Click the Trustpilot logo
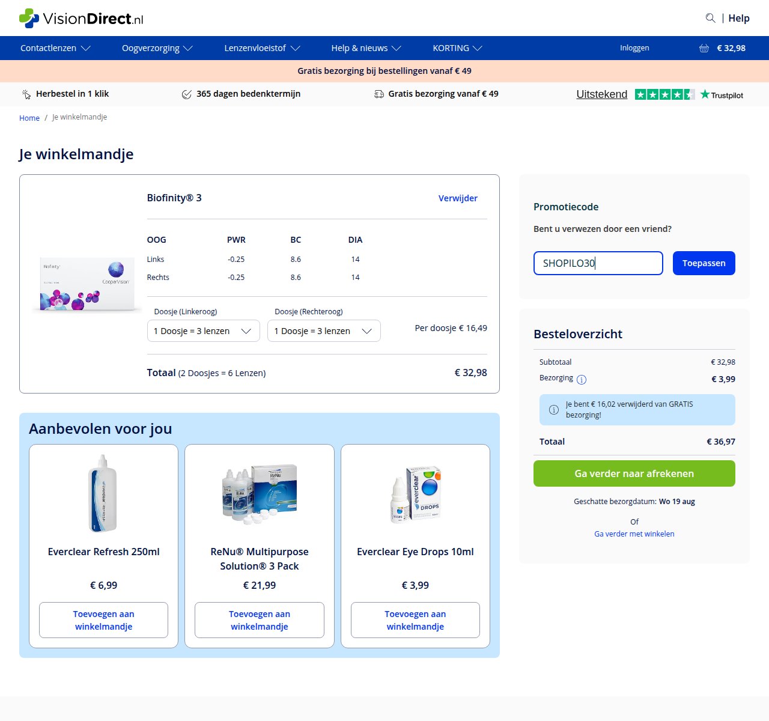The height and width of the screenshot is (721, 769). (x=722, y=95)
